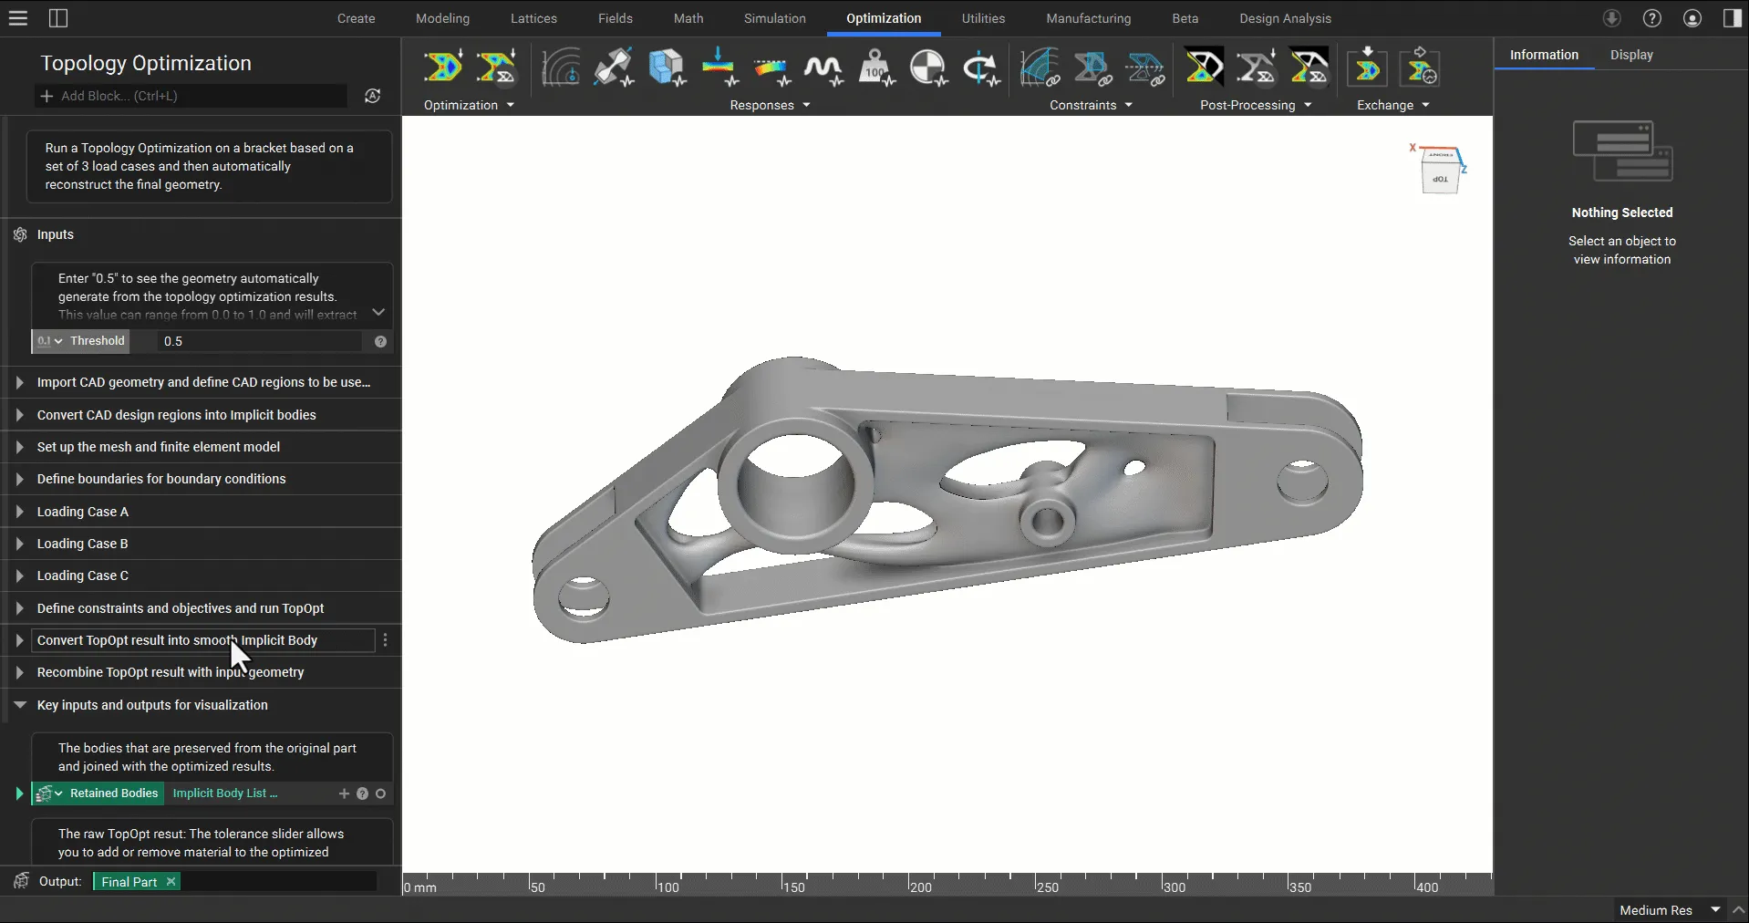Screen dimensions: 1749x923
Task: Switch to the Simulation ribbon tab
Action: click(775, 18)
